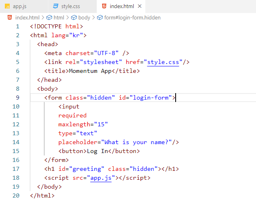Image resolution: width=256 pixels, height=202 pixels.
Task: Click the "Momentum App" title text
Action: pos(90,71)
